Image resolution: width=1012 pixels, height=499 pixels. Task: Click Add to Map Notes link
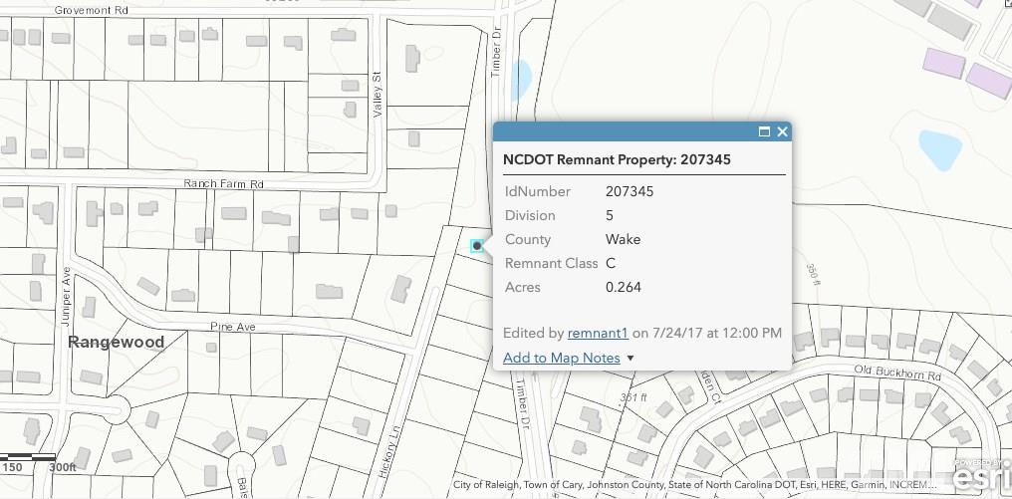click(x=562, y=358)
